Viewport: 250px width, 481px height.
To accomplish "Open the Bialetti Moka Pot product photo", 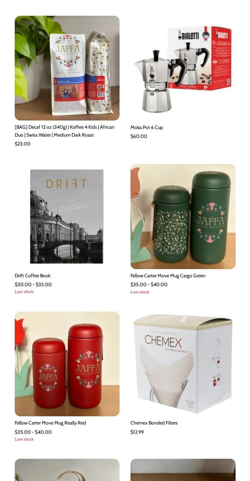I will click(x=183, y=68).
